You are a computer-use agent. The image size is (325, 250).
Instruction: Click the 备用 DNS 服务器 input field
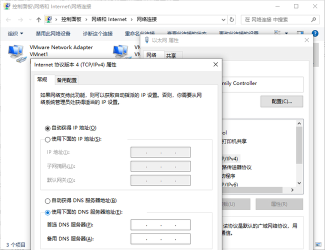click(x=160, y=238)
